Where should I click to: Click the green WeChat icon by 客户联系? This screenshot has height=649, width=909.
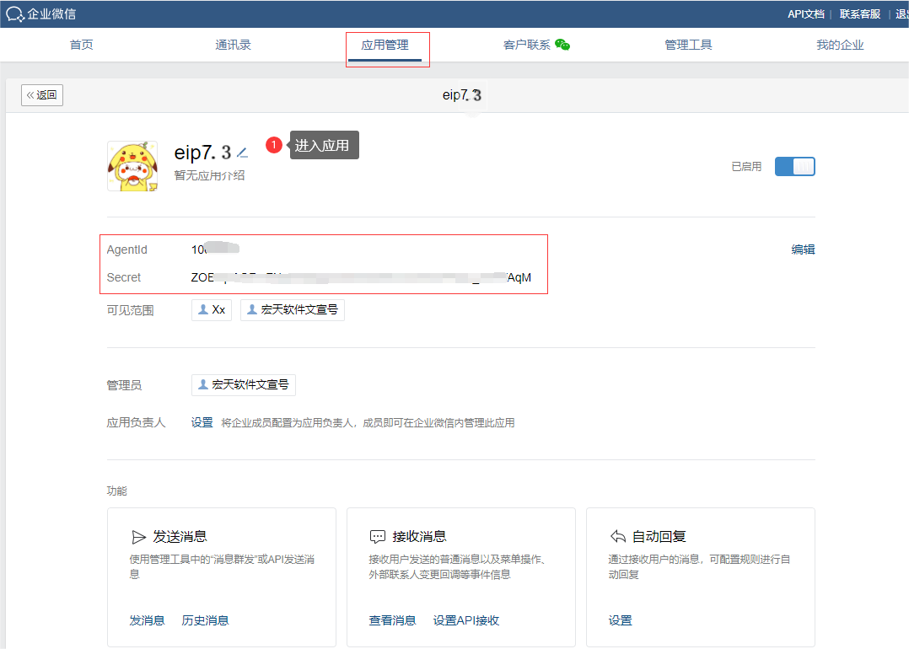(562, 45)
